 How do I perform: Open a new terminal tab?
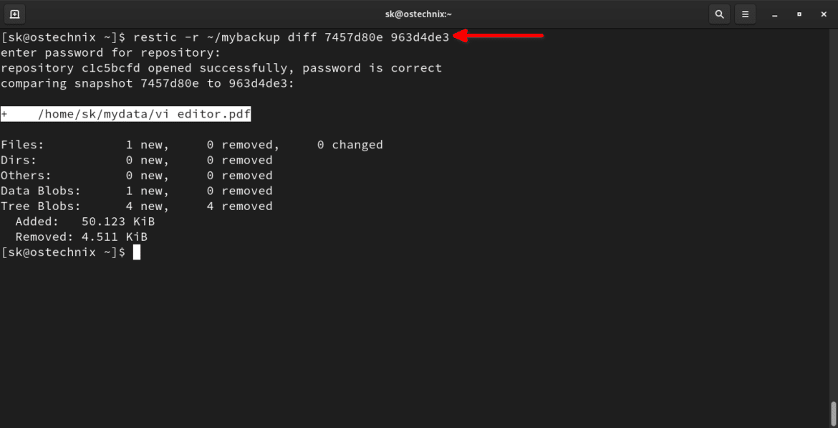(14, 14)
